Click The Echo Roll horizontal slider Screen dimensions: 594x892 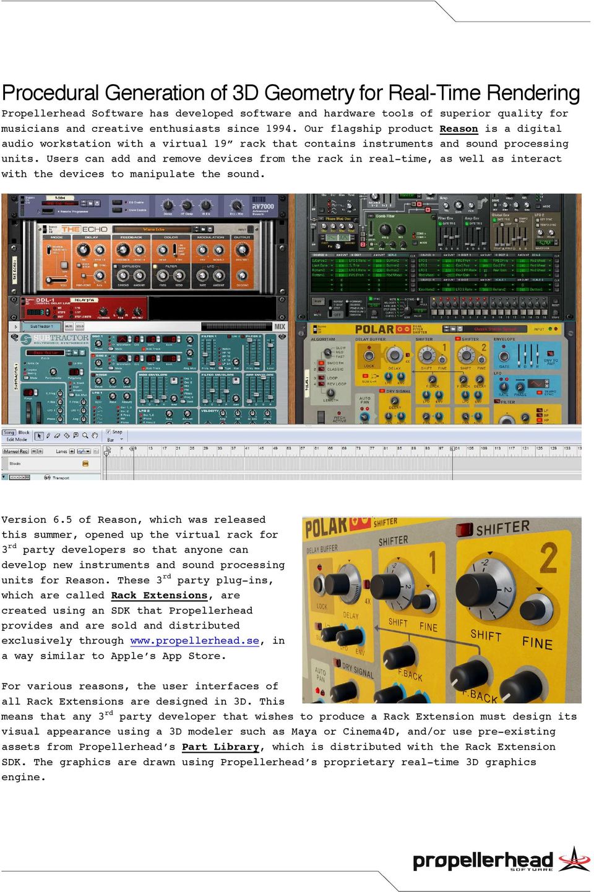[56, 280]
